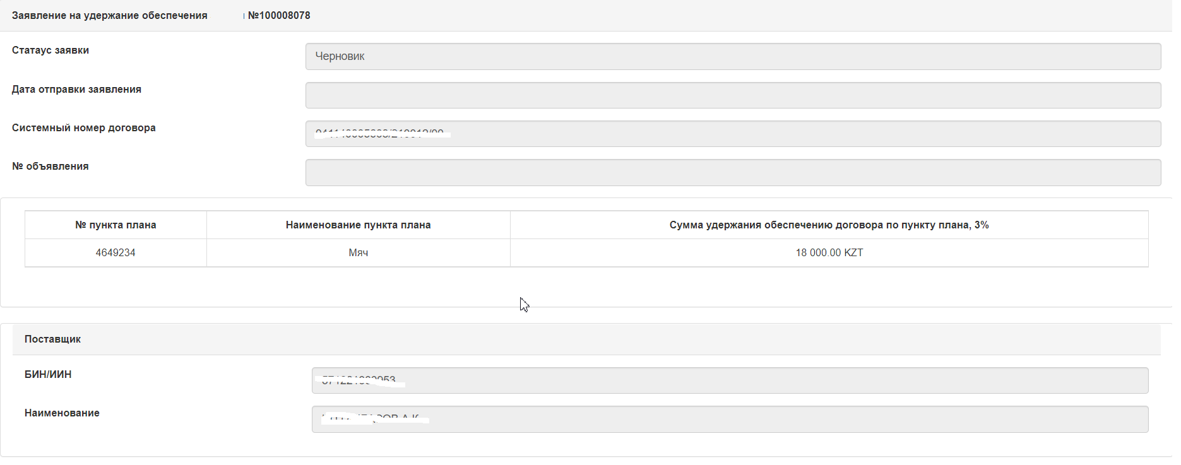Click the 'Статус заявки' label

click(x=50, y=50)
